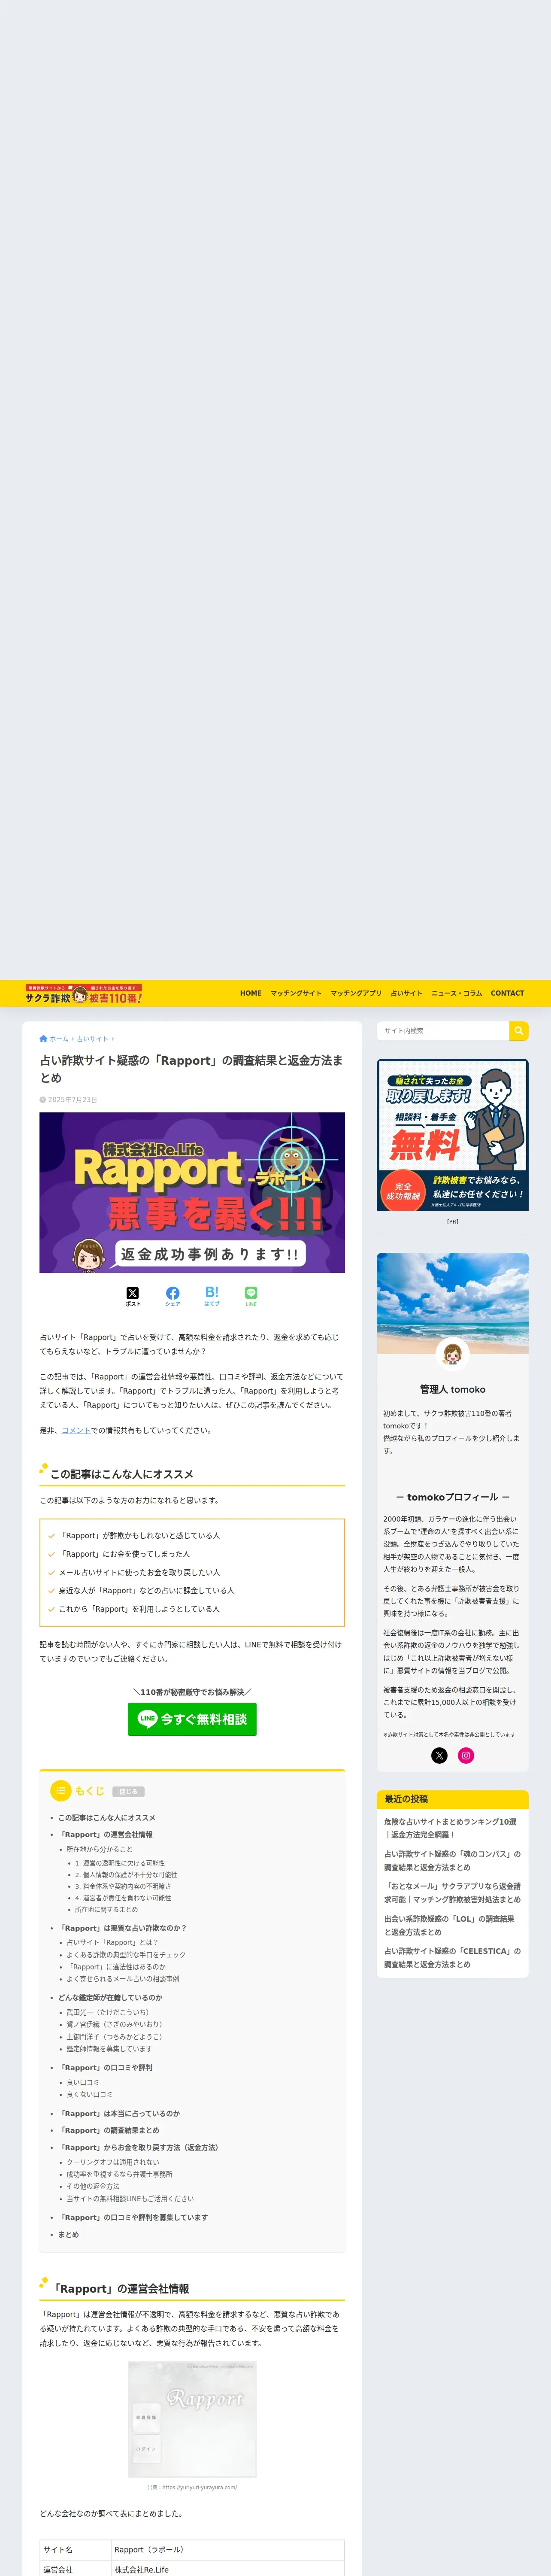Jump to 2. 個人情報の保護が不十分な可能性

126,1875
